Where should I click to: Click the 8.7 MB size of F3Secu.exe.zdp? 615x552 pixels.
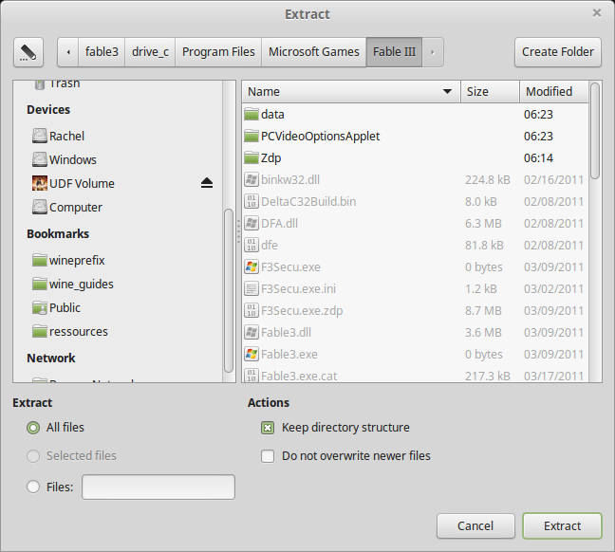click(x=483, y=310)
